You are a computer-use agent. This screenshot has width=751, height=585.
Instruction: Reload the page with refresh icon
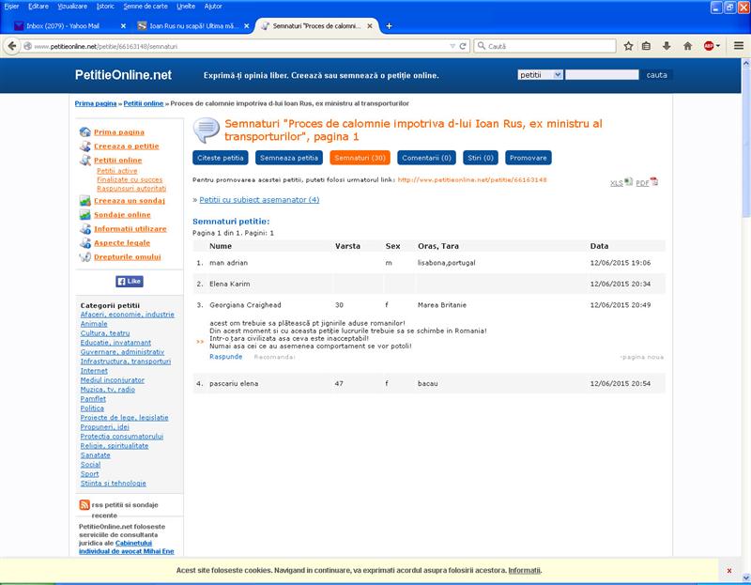pos(463,46)
